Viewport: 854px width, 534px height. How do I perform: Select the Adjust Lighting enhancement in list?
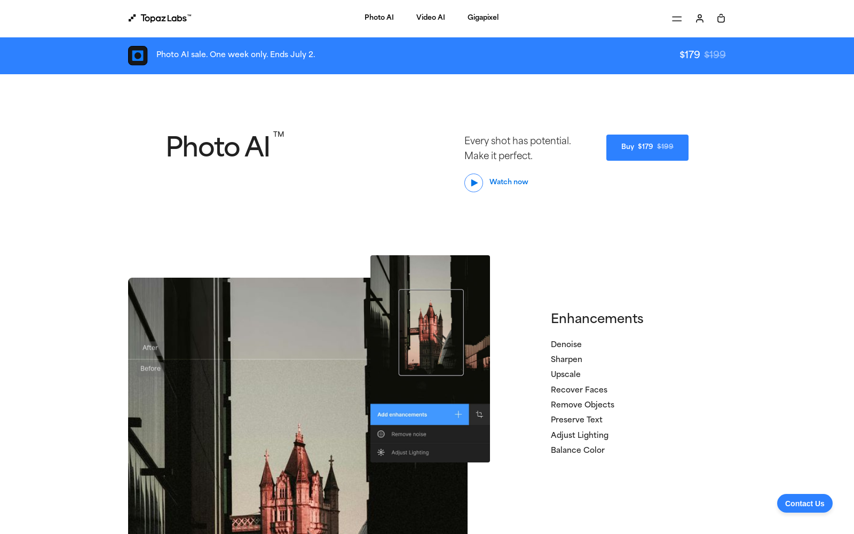pos(580,435)
